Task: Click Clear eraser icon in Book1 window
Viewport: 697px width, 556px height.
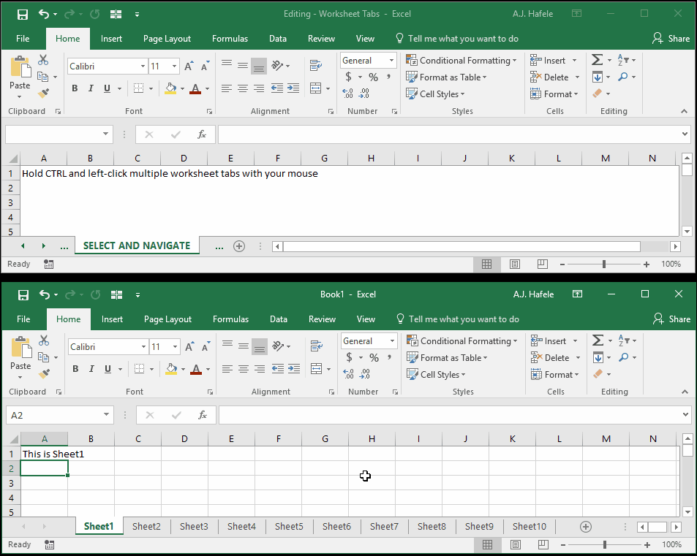Action: click(598, 374)
